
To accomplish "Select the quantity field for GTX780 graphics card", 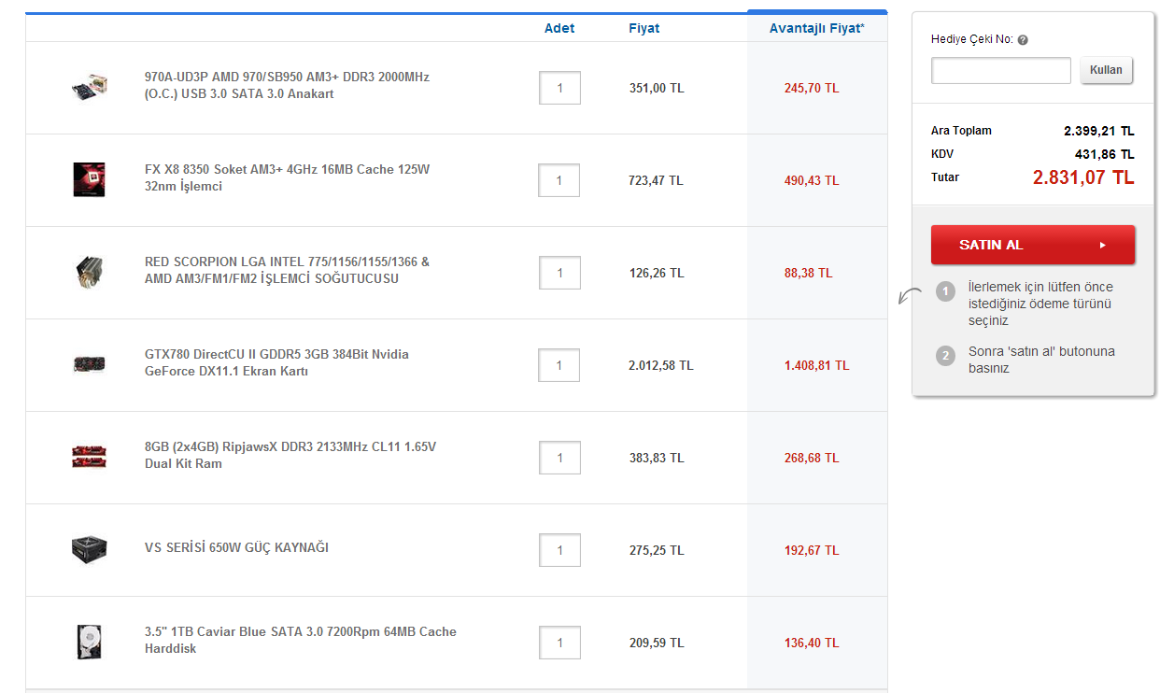I will point(559,365).
